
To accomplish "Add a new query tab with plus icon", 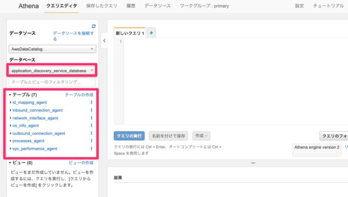I will coord(151,33).
